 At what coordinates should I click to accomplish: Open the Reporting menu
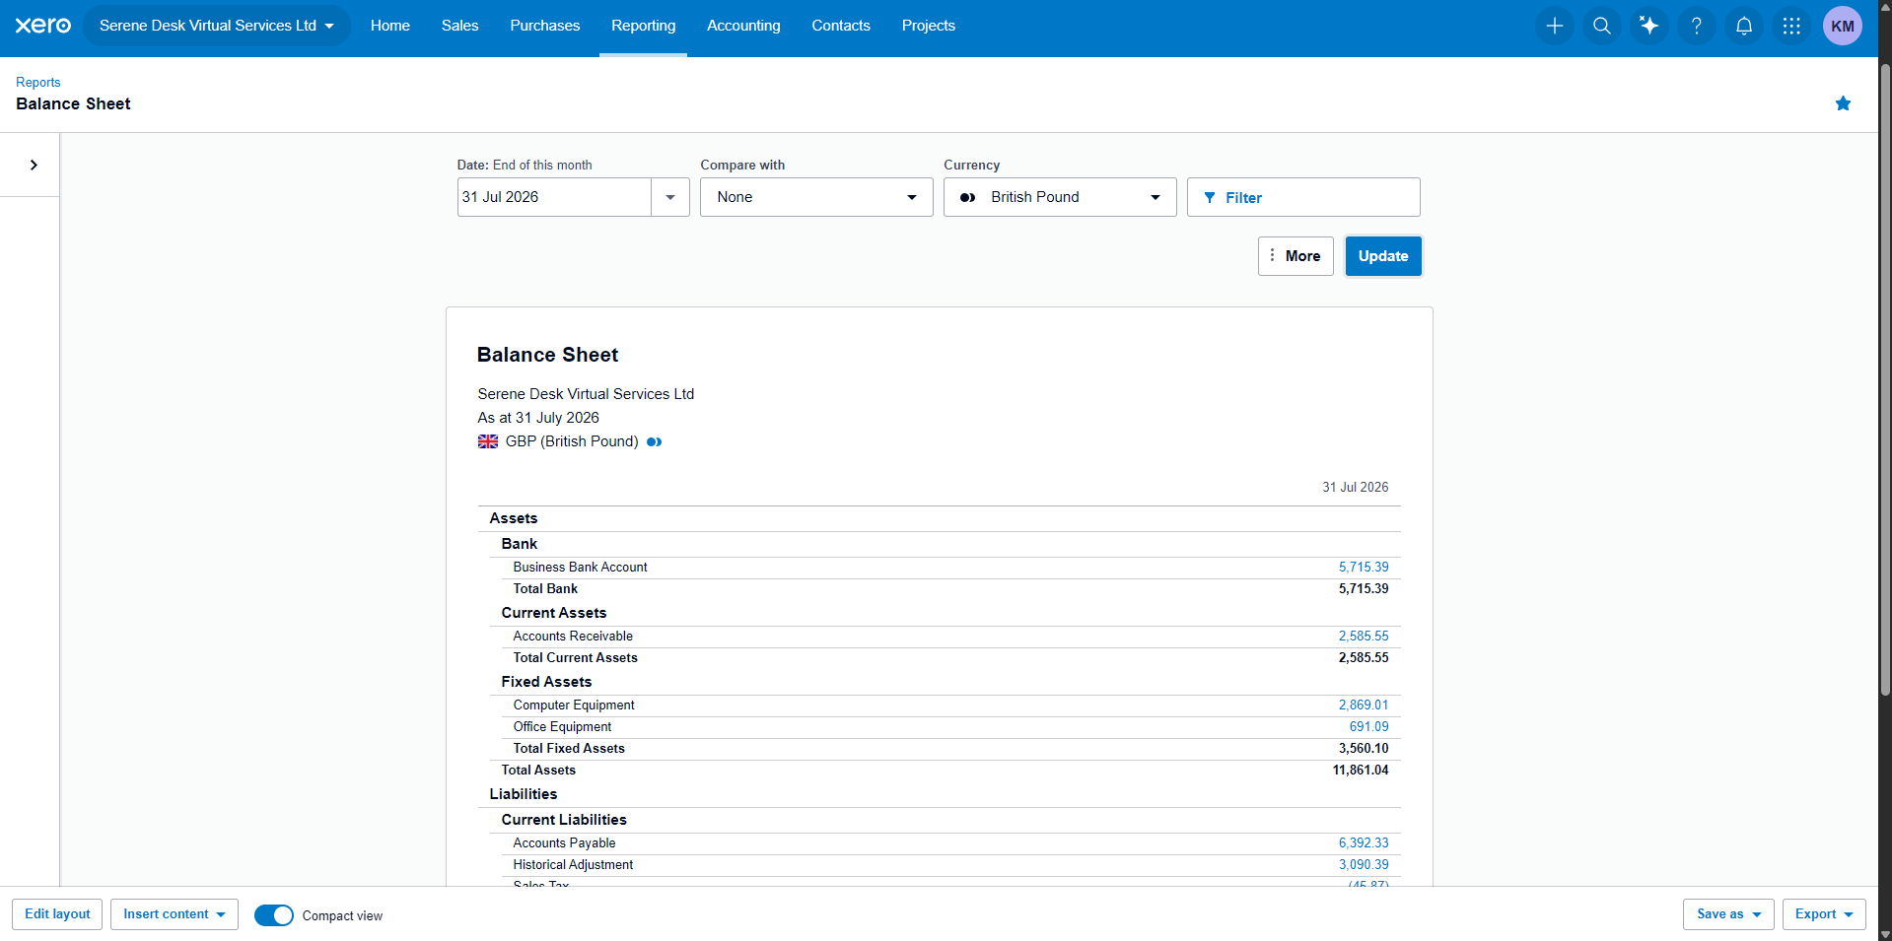click(643, 26)
